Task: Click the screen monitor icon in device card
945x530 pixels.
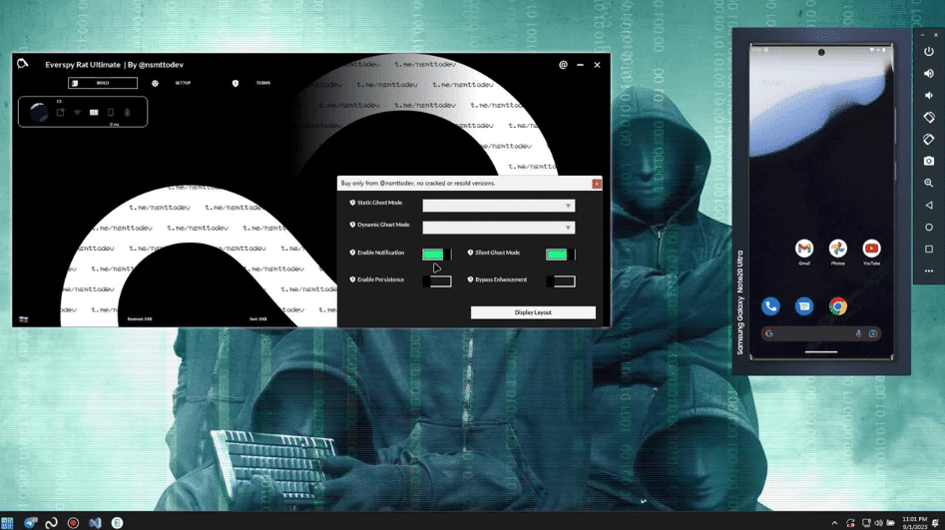Action: pos(60,112)
